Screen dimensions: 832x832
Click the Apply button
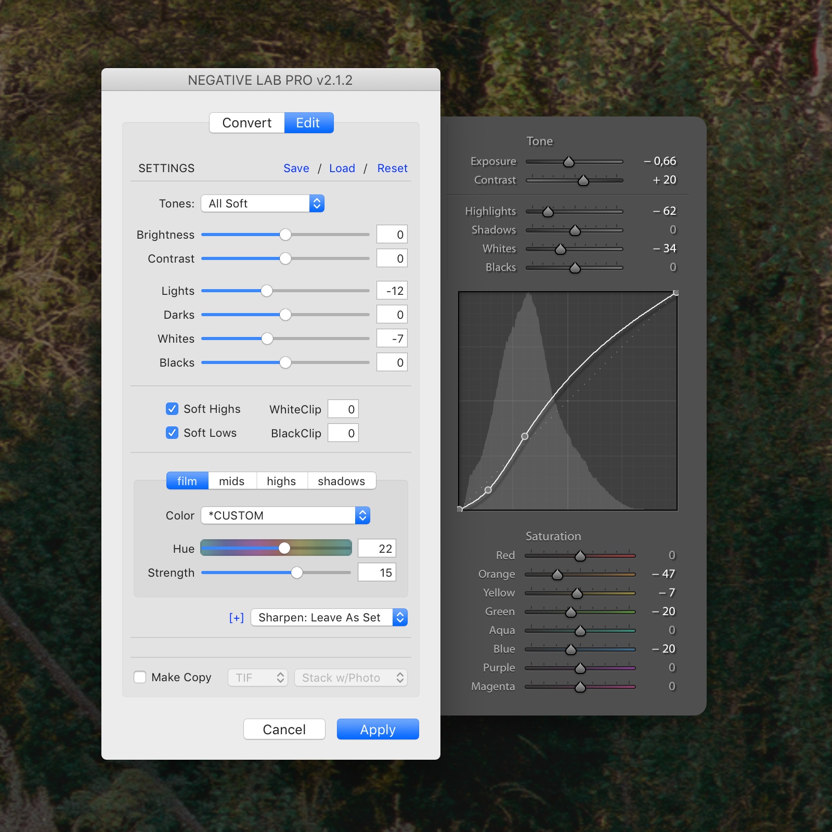378,729
